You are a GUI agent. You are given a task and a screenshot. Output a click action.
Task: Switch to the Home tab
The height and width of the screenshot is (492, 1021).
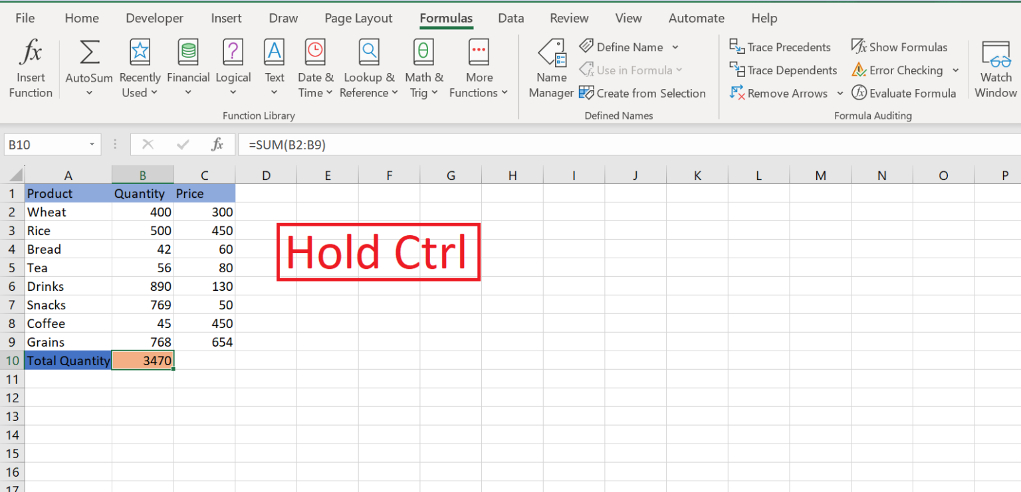coord(82,18)
